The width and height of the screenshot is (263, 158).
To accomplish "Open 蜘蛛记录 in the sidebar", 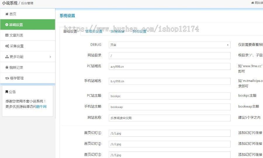I will coord(28,67).
